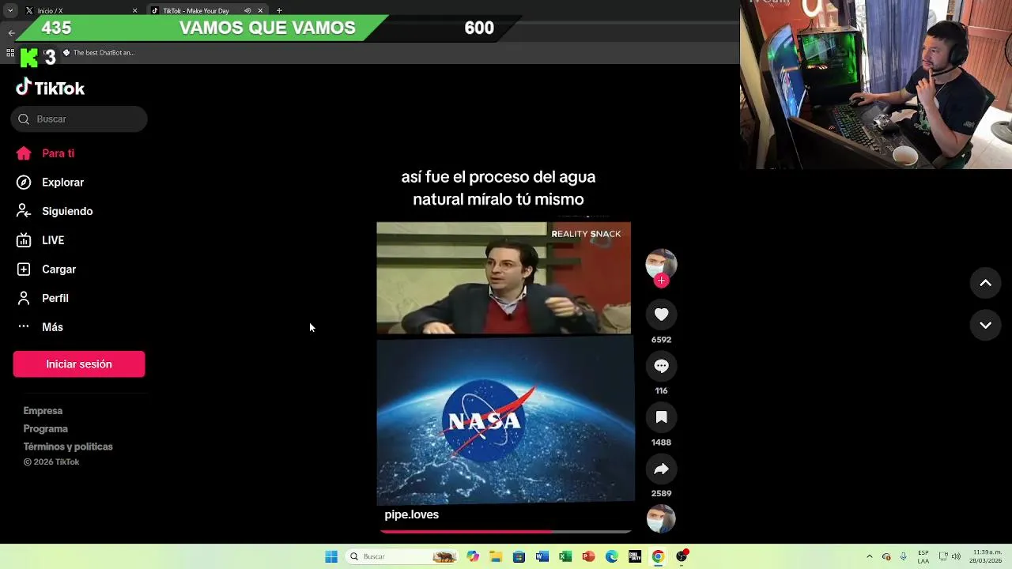This screenshot has width=1012, height=569.
Task: Open comments via the speech bubble icon
Action: click(662, 366)
